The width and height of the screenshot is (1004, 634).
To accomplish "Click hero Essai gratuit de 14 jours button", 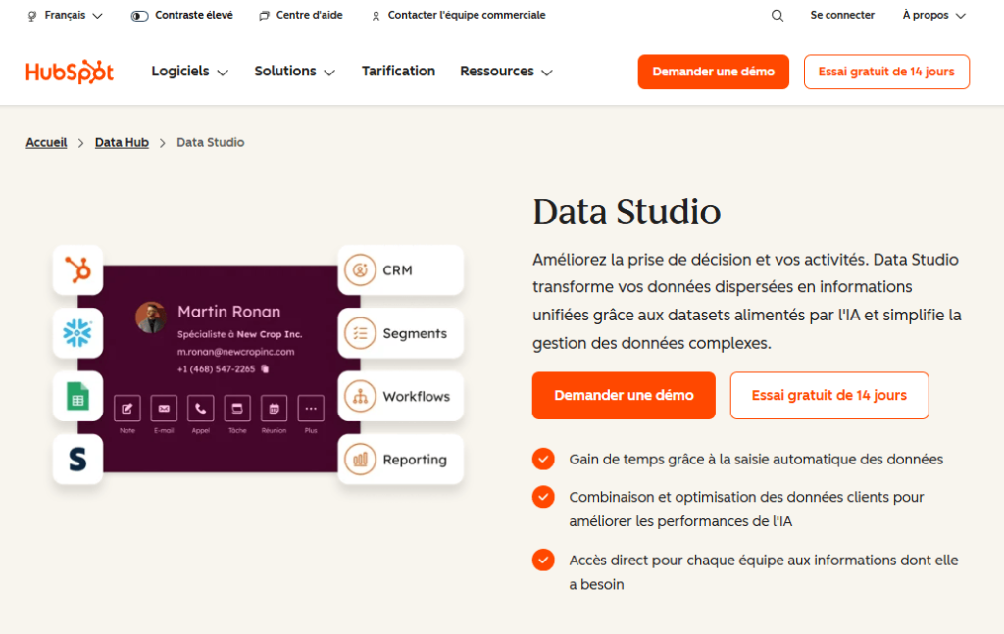I will tap(829, 395).
